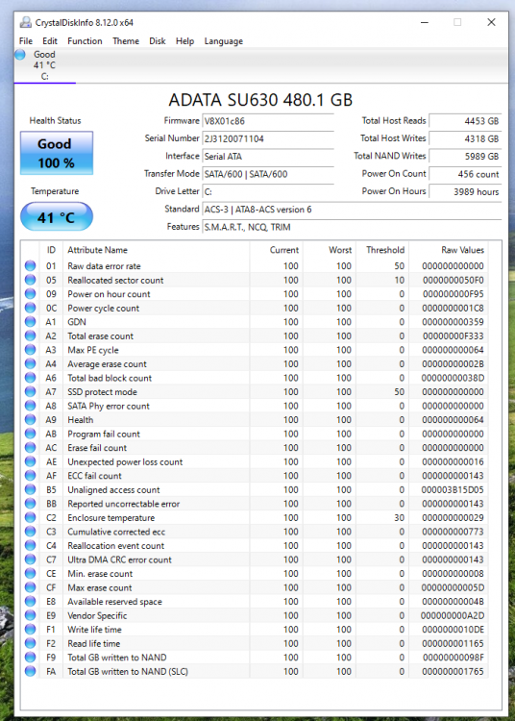515x721 pixels.
Task: Click the CrystalDiskInfo app icon in title bar
Action: (x=26, y=22)
